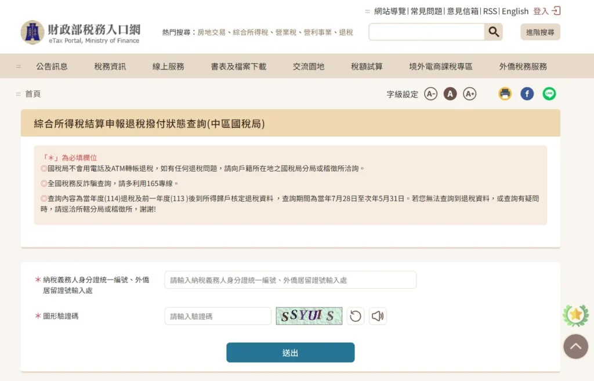Image resolution: width=594 pixels, height=381 pixels.
Task: Click the 送出 submit button
Action: [291, 353]
